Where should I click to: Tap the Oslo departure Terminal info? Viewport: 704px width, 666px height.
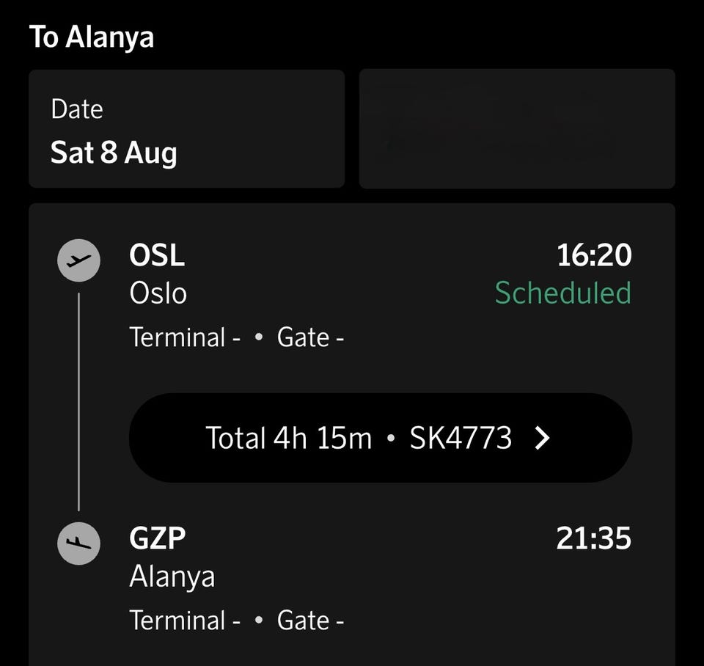coord(185,337)
